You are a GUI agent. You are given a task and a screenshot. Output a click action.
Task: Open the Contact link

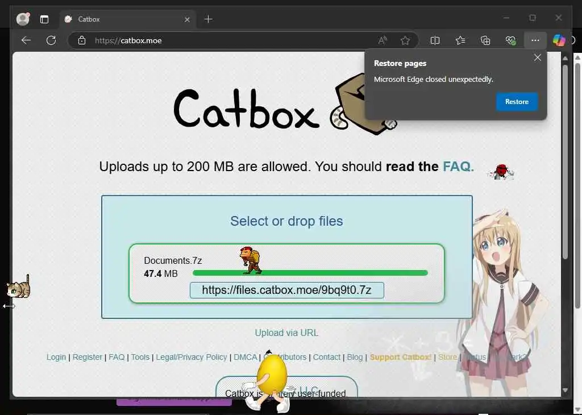(327, 357)
